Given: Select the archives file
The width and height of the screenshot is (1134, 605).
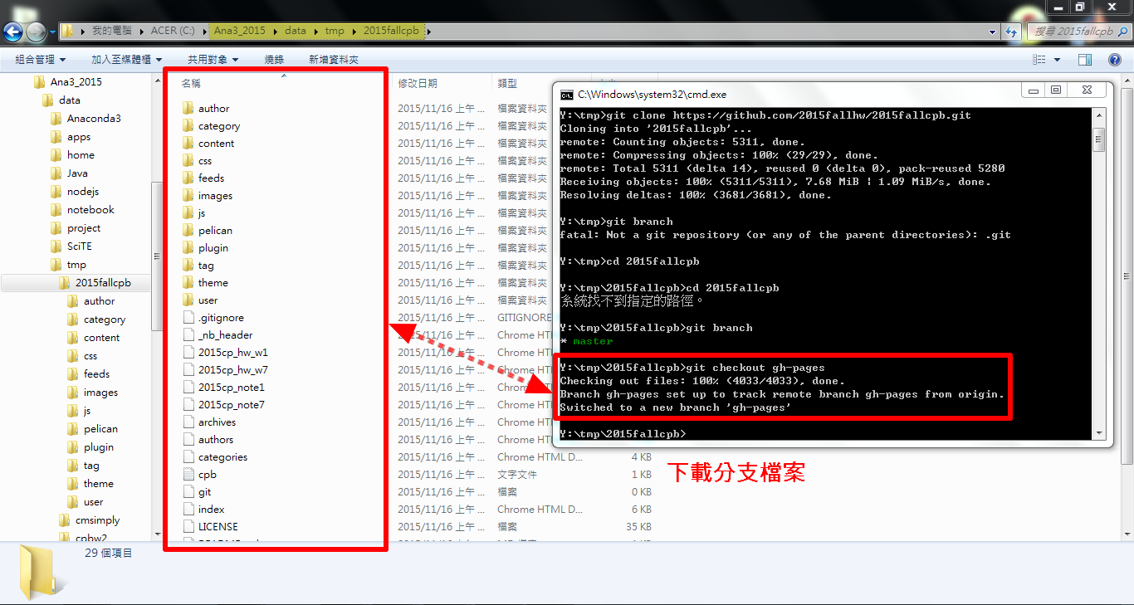Looking at the screenshot, I should pyautogui.click(x=217, y=422).
